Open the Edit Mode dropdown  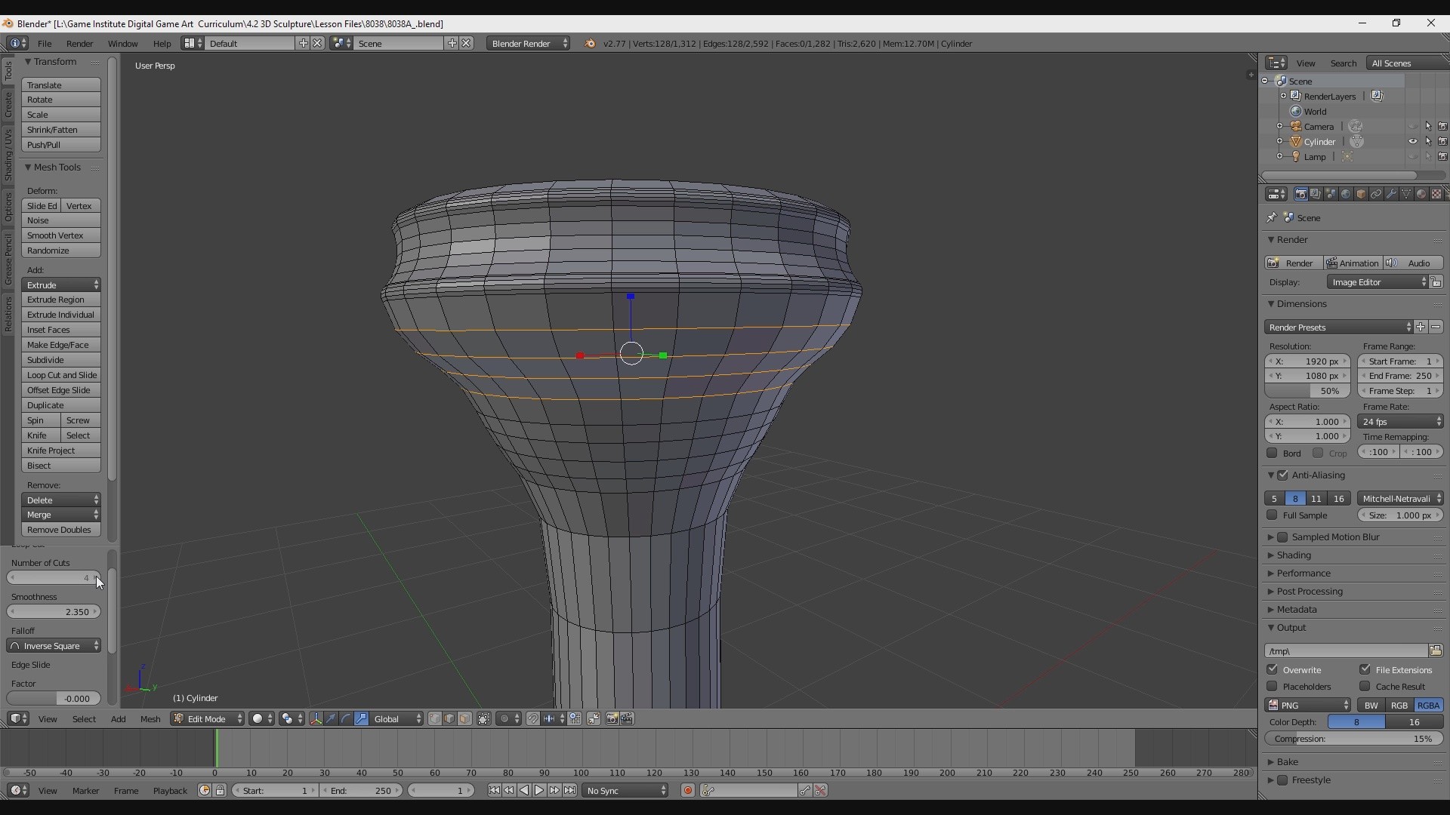[208, 719]
